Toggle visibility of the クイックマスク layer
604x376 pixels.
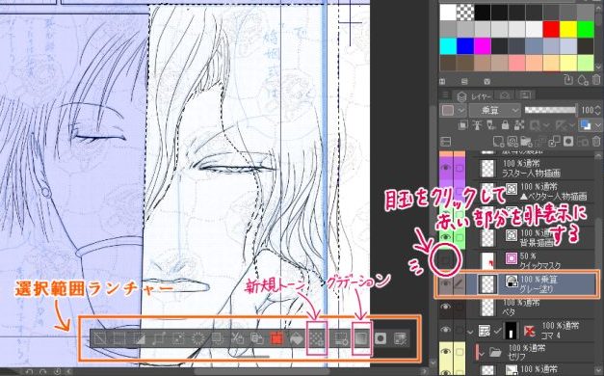click(446, 260)
